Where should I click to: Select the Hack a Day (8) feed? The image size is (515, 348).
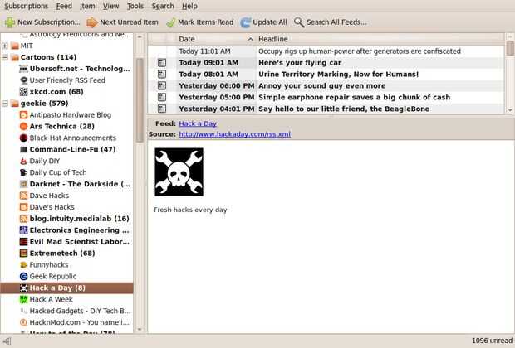pos(66,288)
